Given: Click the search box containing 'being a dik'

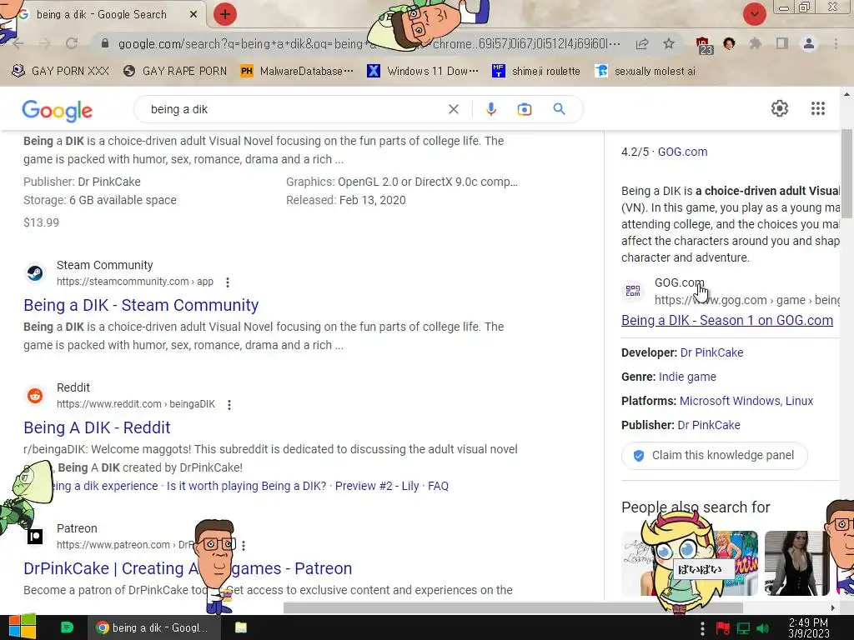Looking at the screenshot, I should [294, 109].
